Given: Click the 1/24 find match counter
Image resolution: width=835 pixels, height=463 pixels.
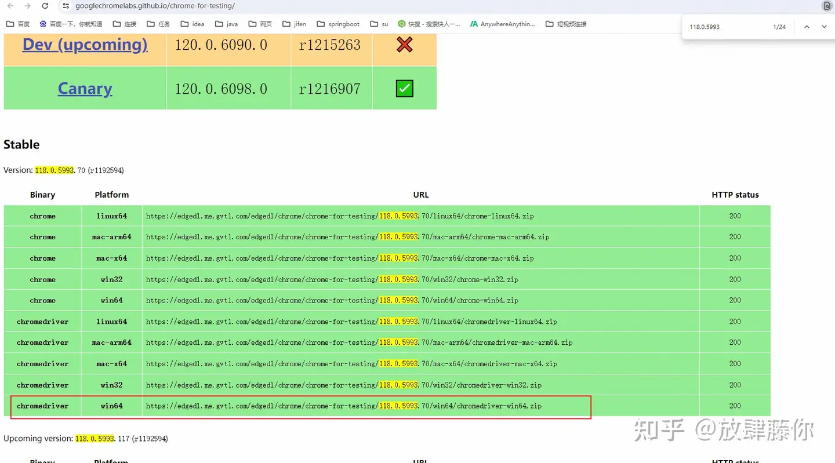Looking at the screenshot, I should (779, 27).
